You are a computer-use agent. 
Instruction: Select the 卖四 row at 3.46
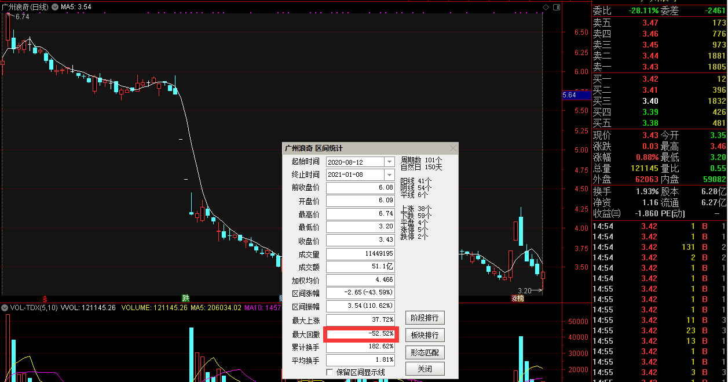[x=659, y=34]
